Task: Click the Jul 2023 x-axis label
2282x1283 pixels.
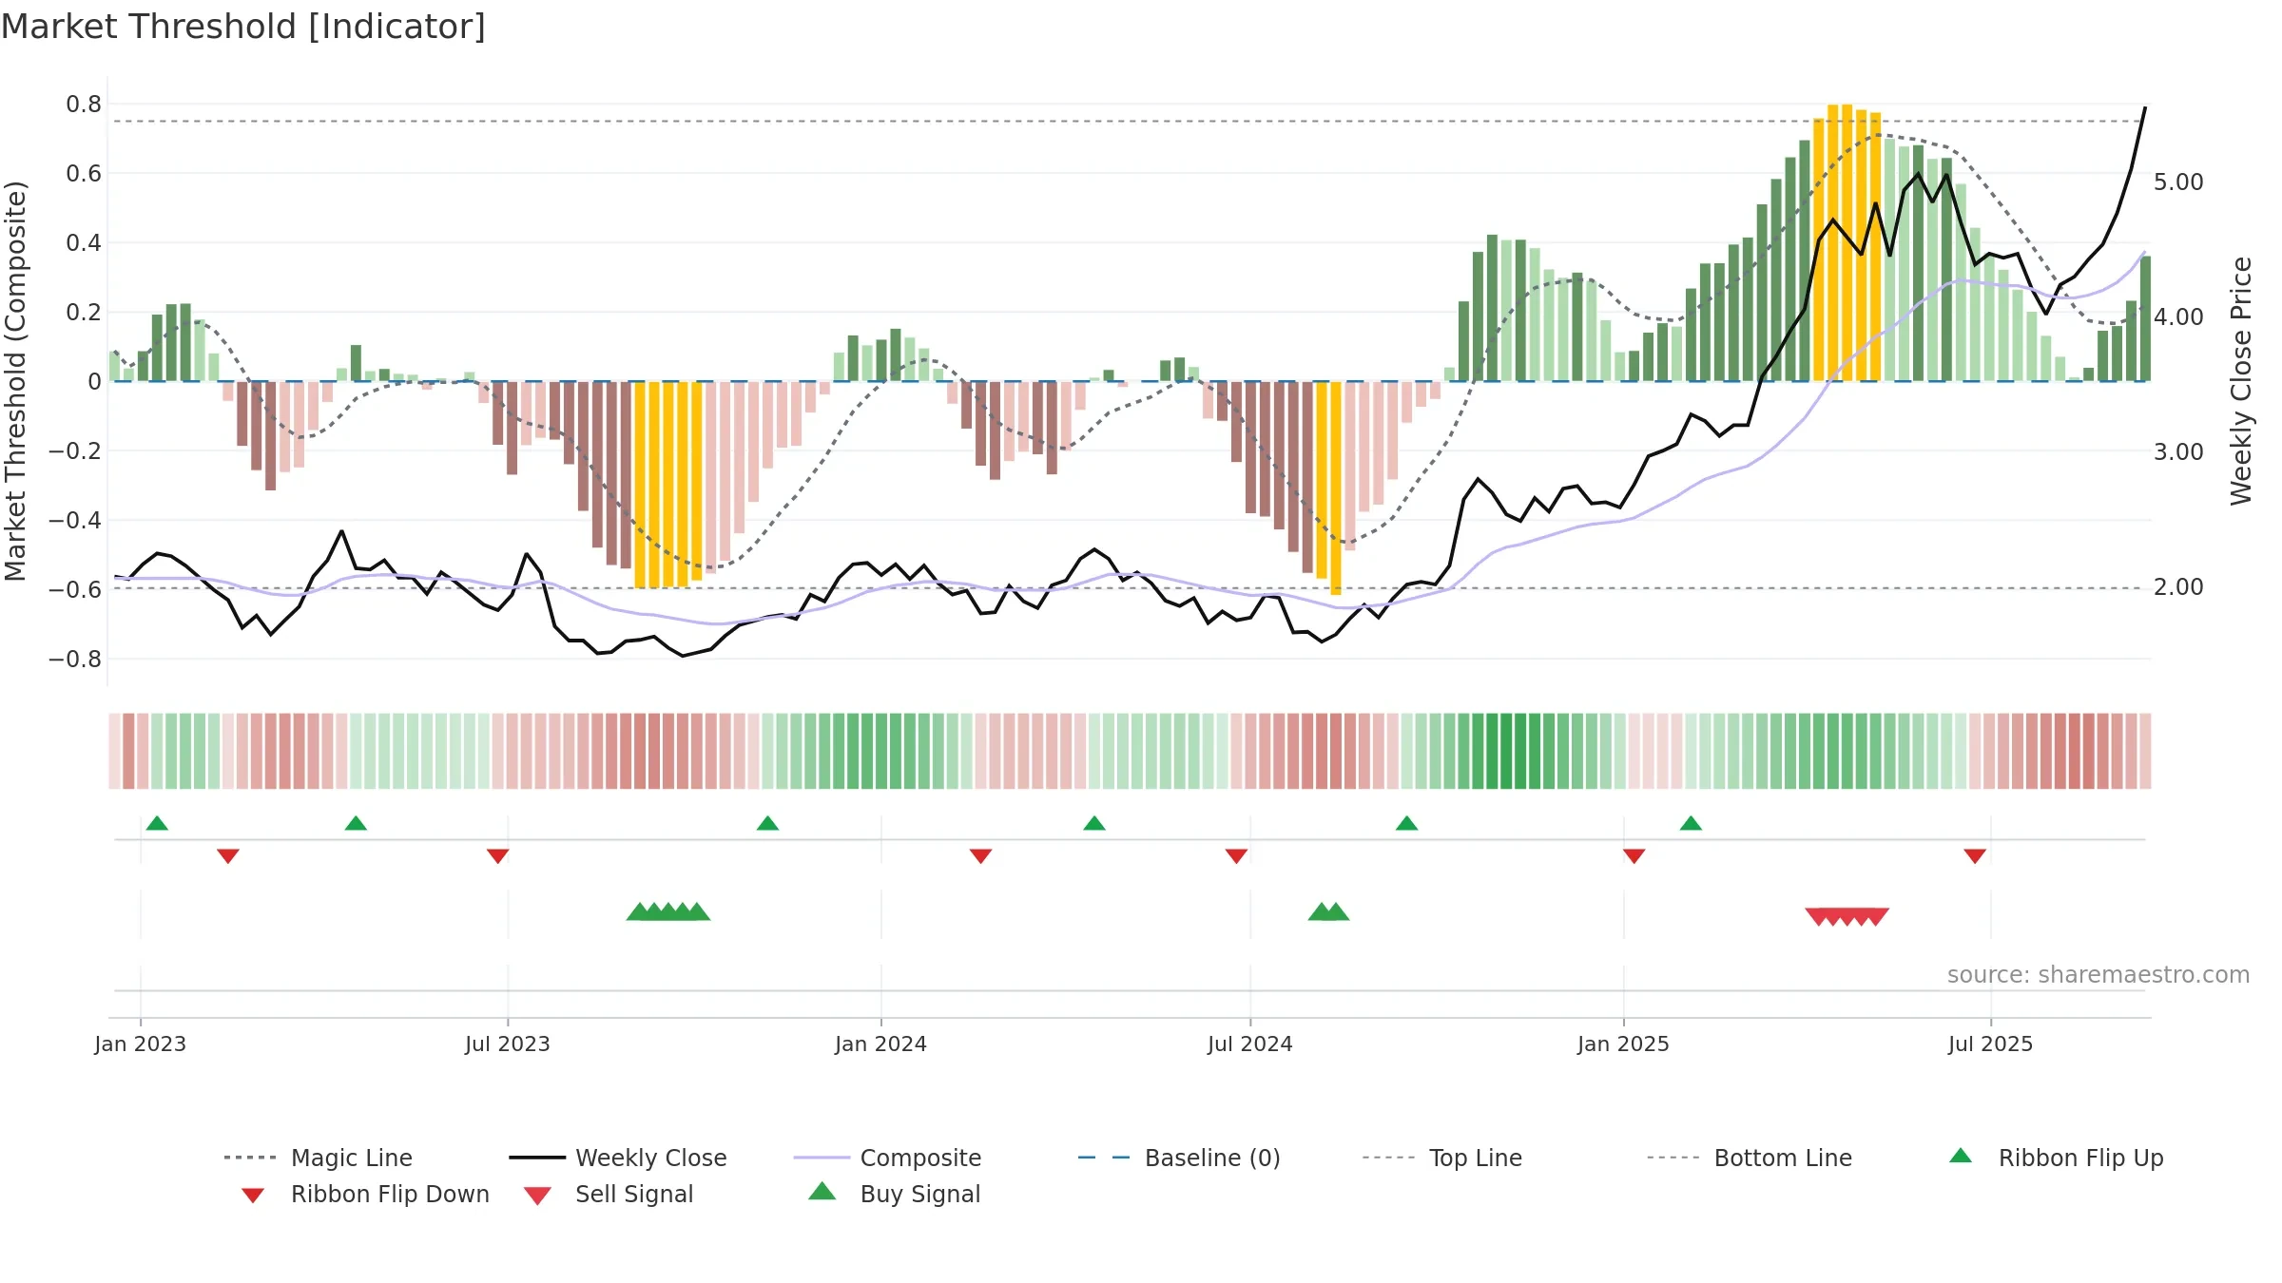Action: click(507, 1044)
